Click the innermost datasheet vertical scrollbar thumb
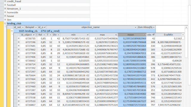The height and width of the screenshot is (107, 191). tap(183, 38)
